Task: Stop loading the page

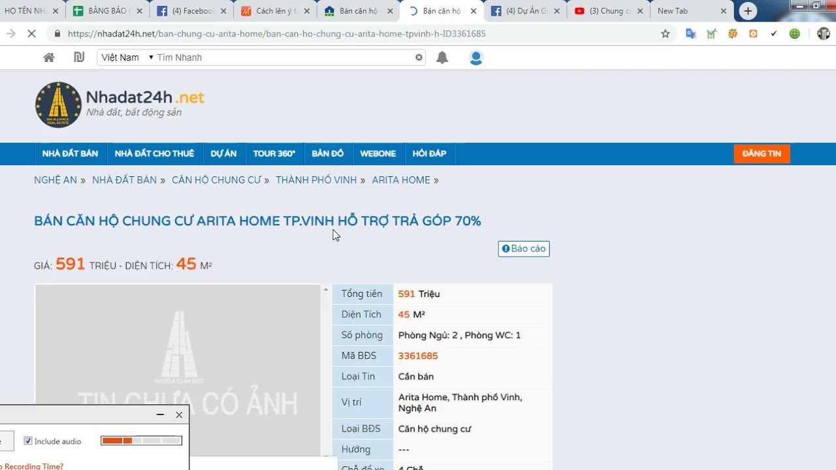Action: click(x=31, y=34)
